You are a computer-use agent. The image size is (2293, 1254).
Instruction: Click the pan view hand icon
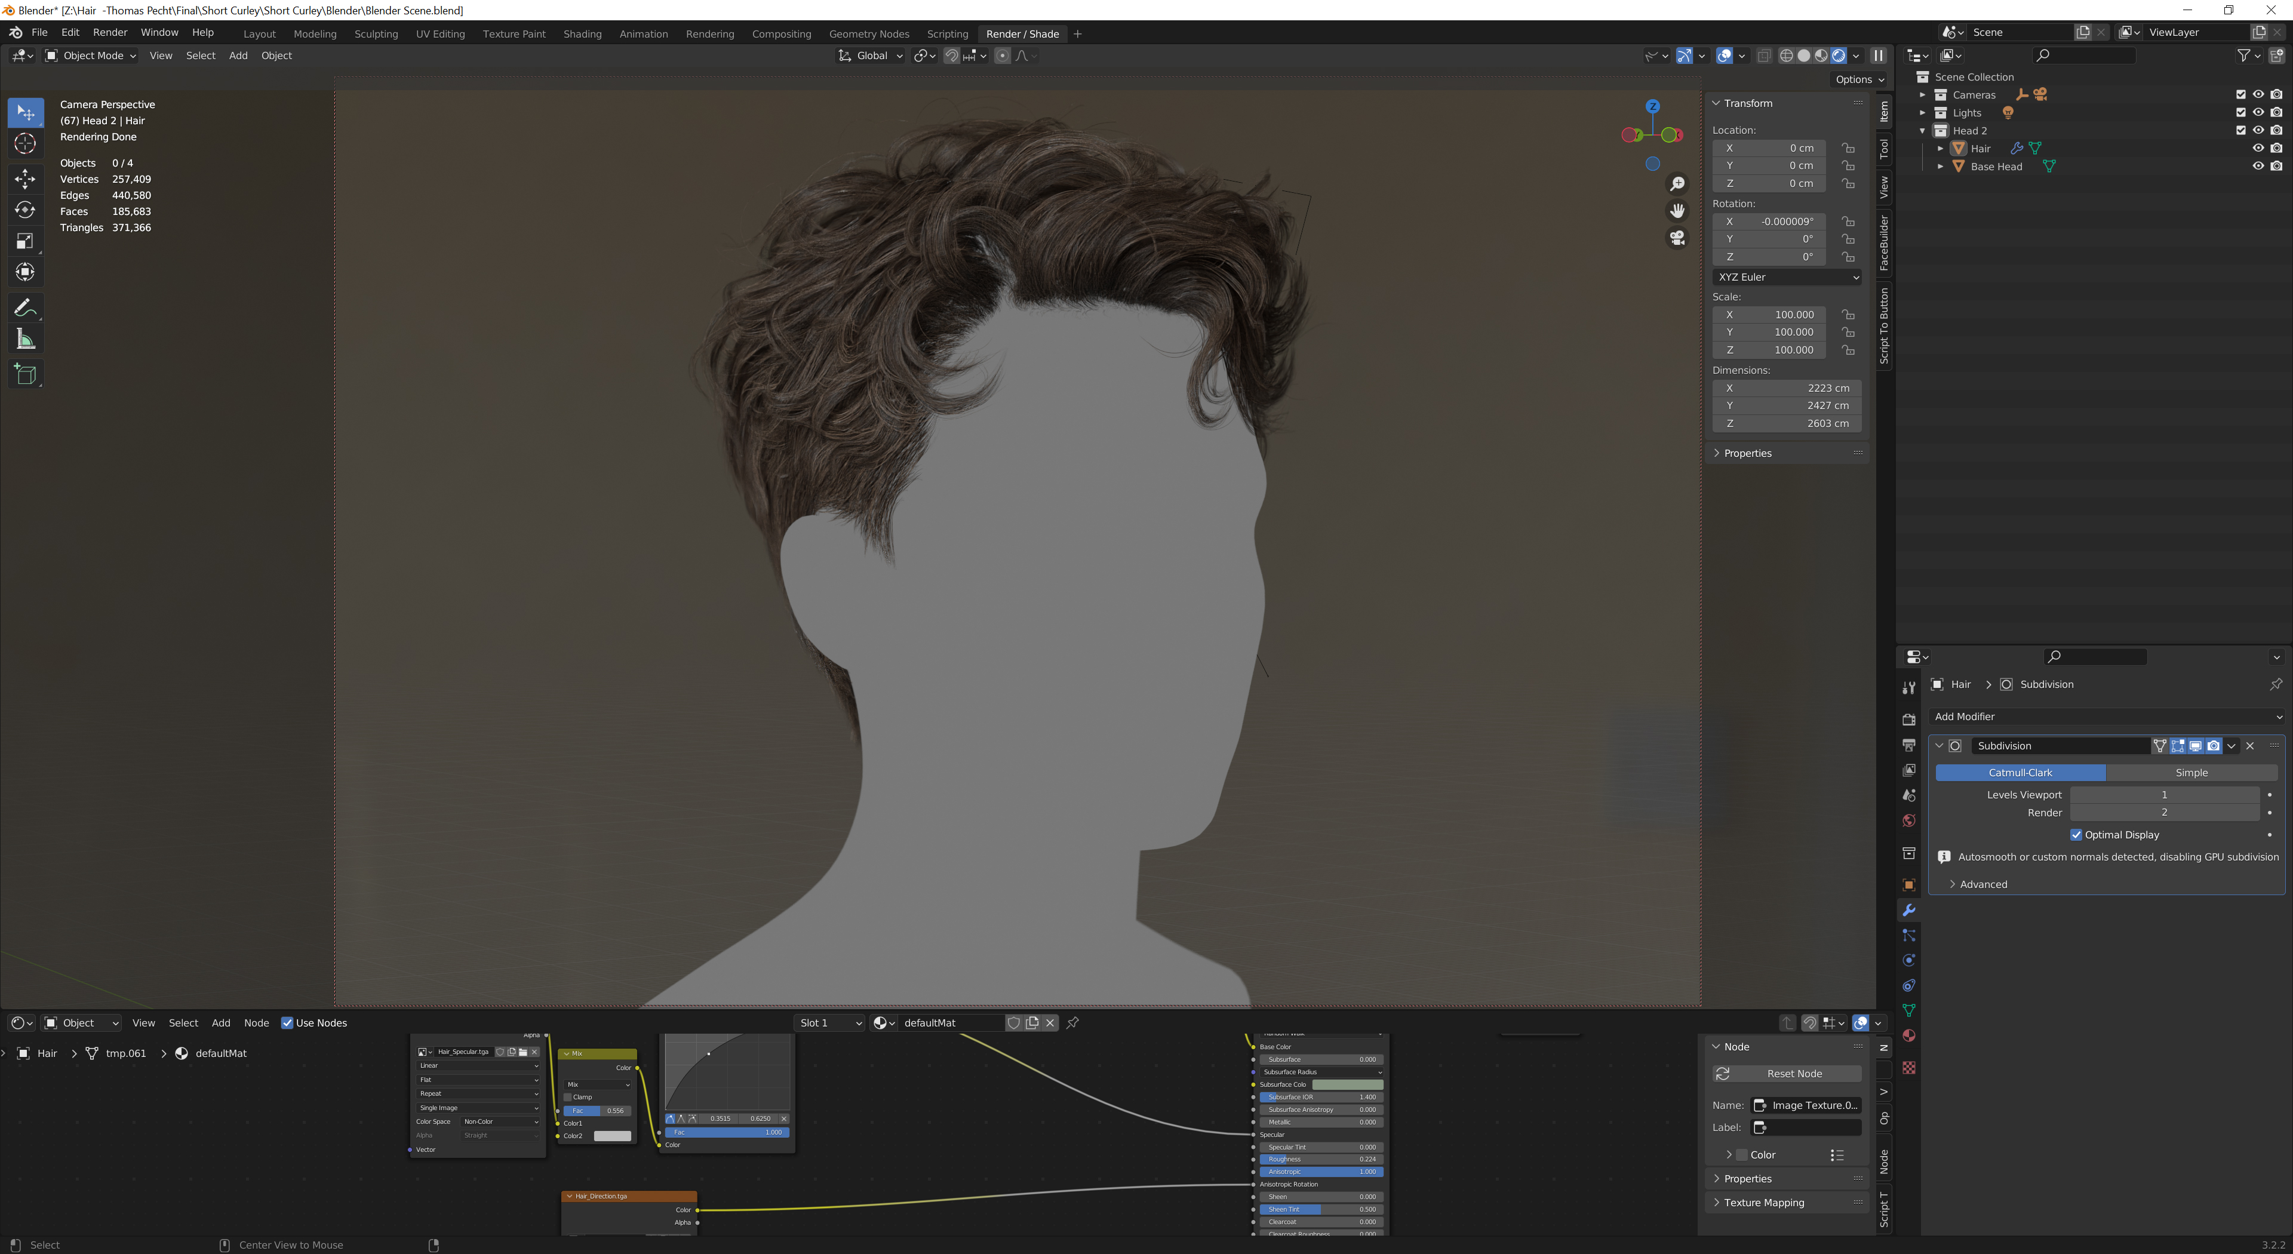1677,211
